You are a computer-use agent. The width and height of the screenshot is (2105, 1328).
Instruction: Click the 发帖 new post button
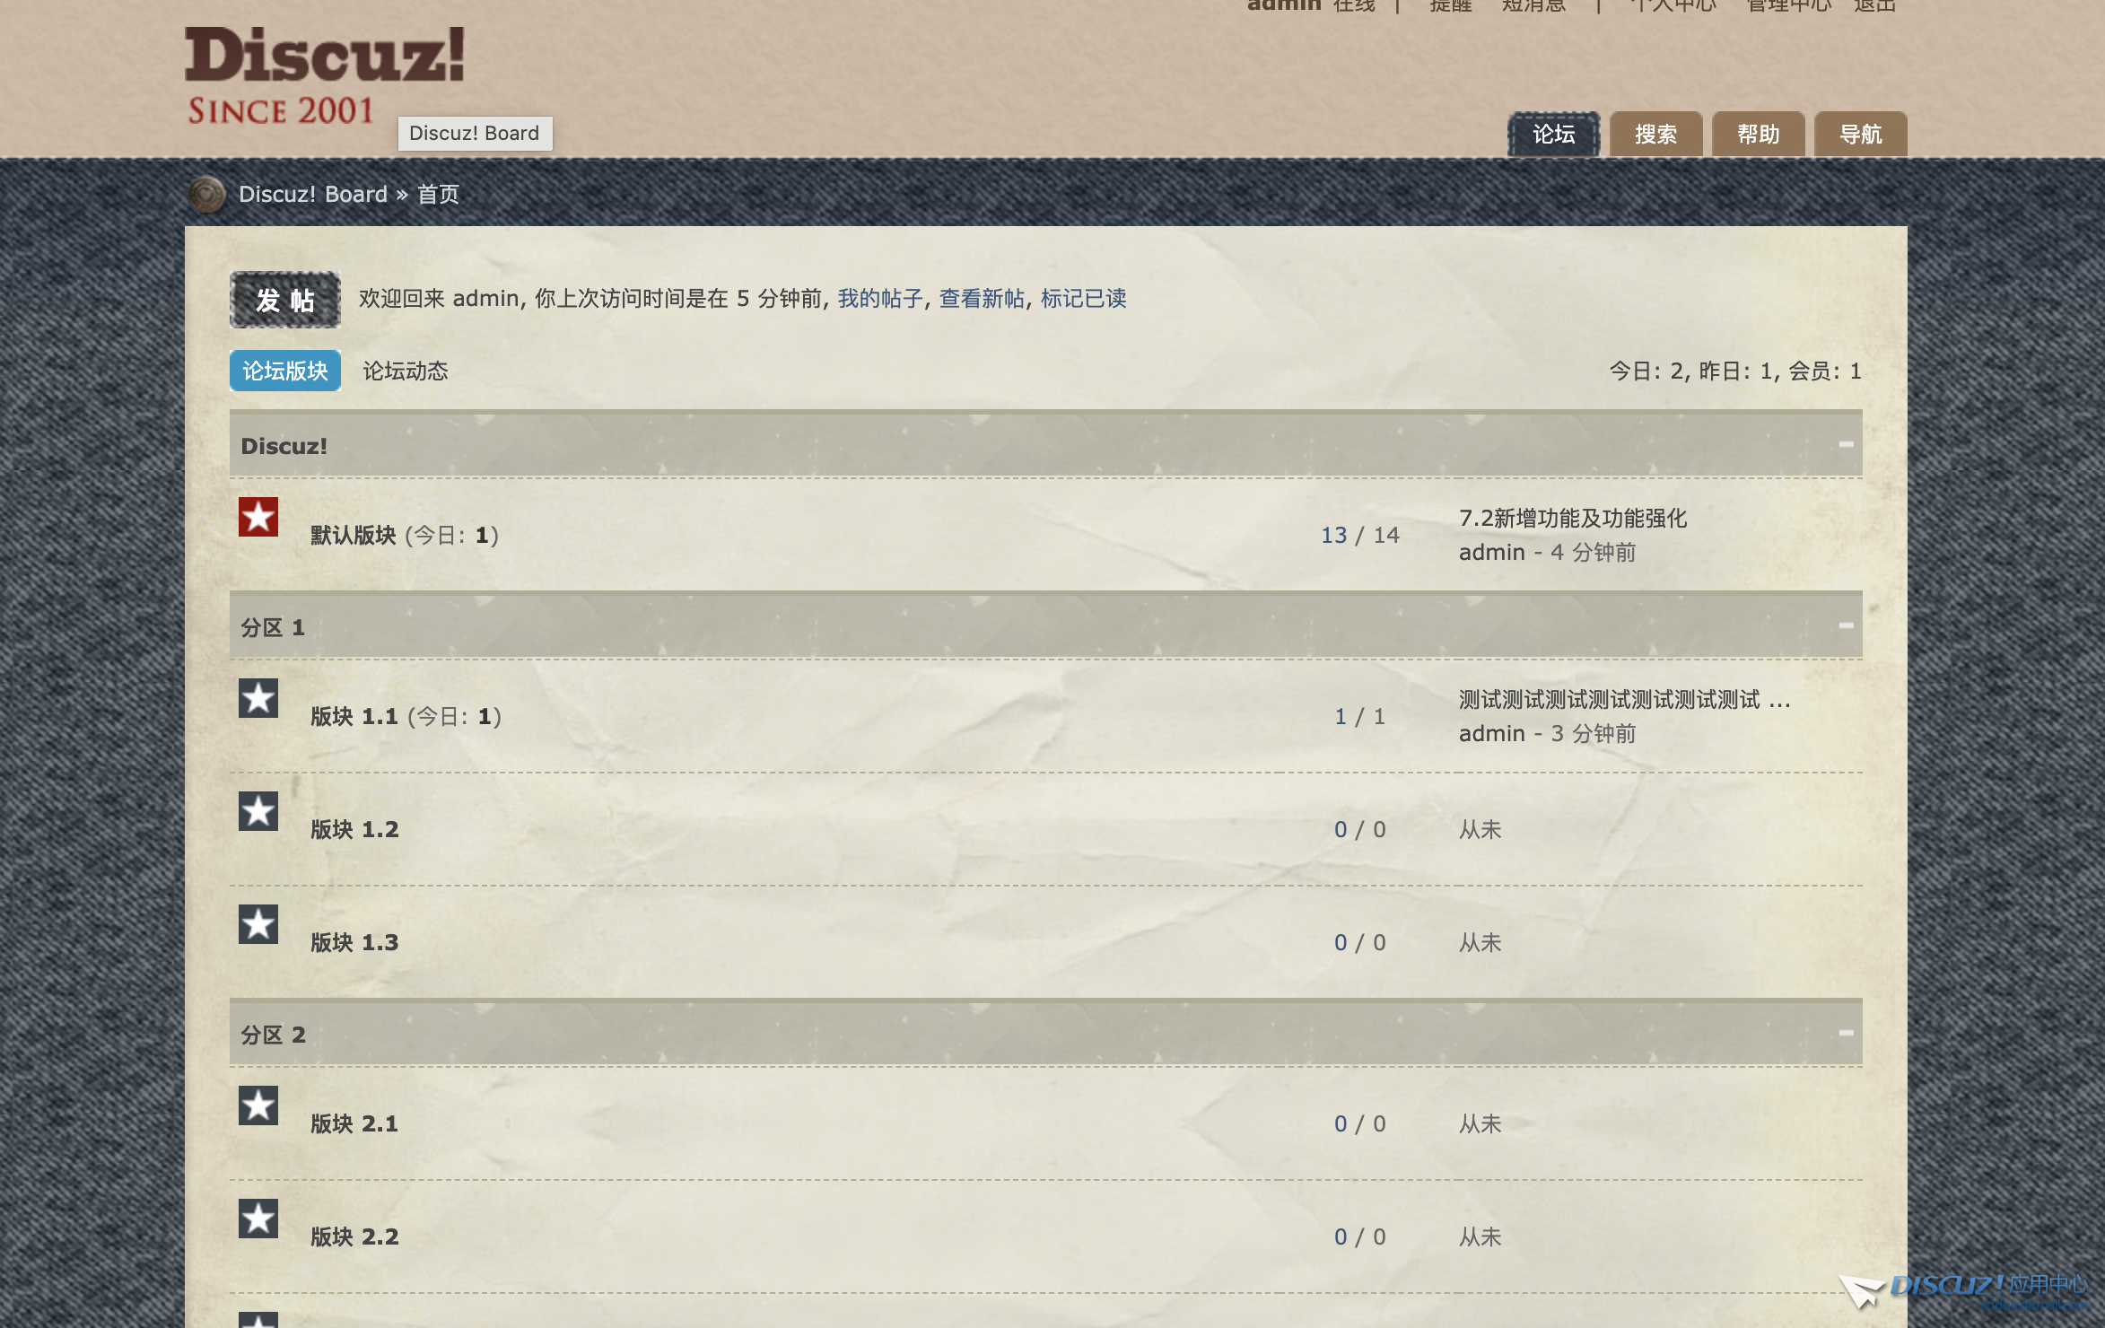(285, 300)
